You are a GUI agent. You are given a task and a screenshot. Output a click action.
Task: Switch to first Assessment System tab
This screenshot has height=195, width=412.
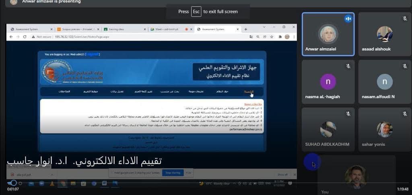31,29
